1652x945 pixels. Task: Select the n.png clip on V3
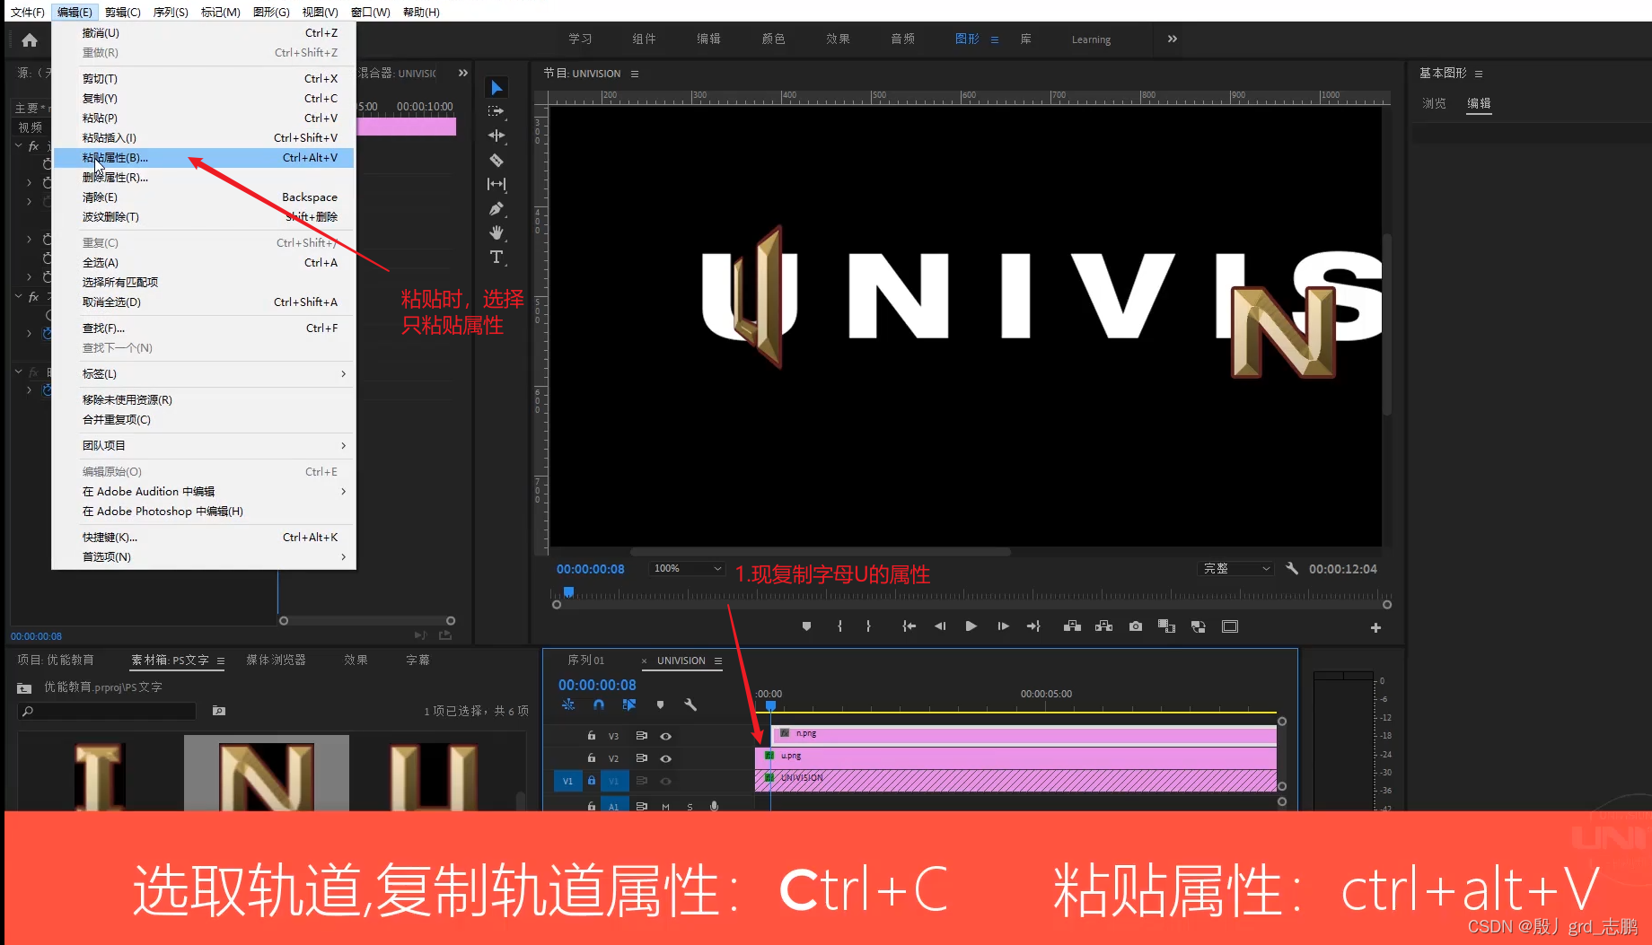click(1024, 735)
